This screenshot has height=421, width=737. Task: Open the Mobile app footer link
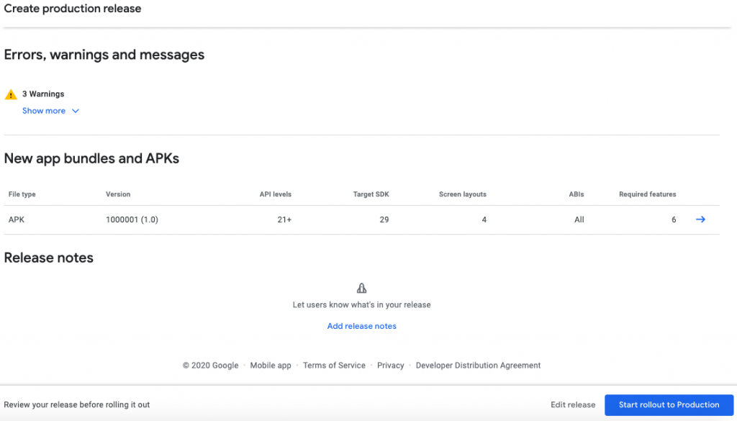(271, 366)
